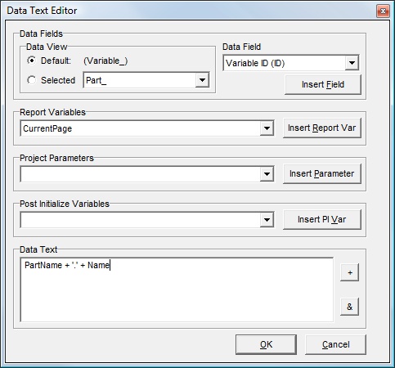Expand the Variable ID (ID) data field dropdown
The width and height of the screenshot is (395, 368).
pyautogui.click(x=352, y=63)
